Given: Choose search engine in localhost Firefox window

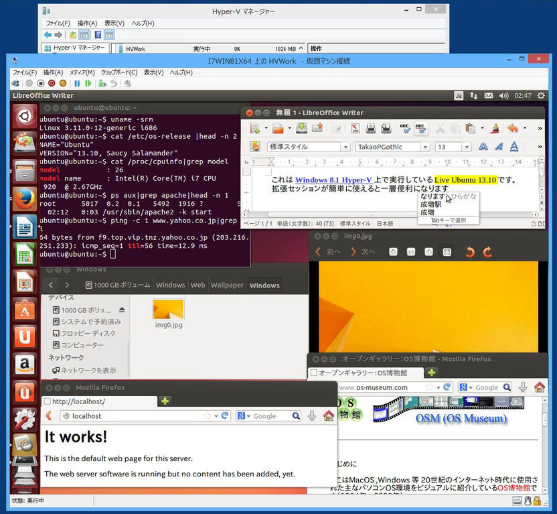Looking at the screenshot, I should click(244, 415).
